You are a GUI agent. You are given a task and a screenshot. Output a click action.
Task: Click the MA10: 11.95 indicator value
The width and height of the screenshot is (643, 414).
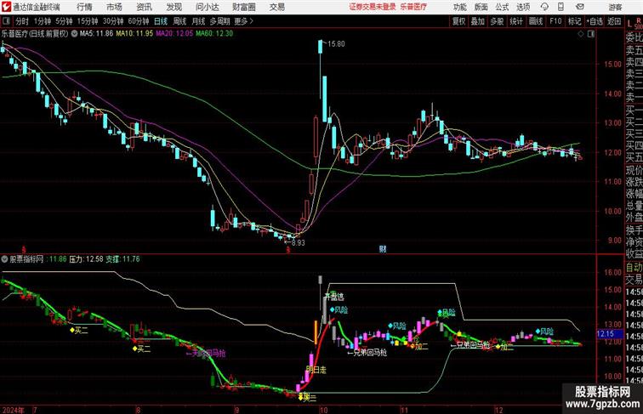134,34
